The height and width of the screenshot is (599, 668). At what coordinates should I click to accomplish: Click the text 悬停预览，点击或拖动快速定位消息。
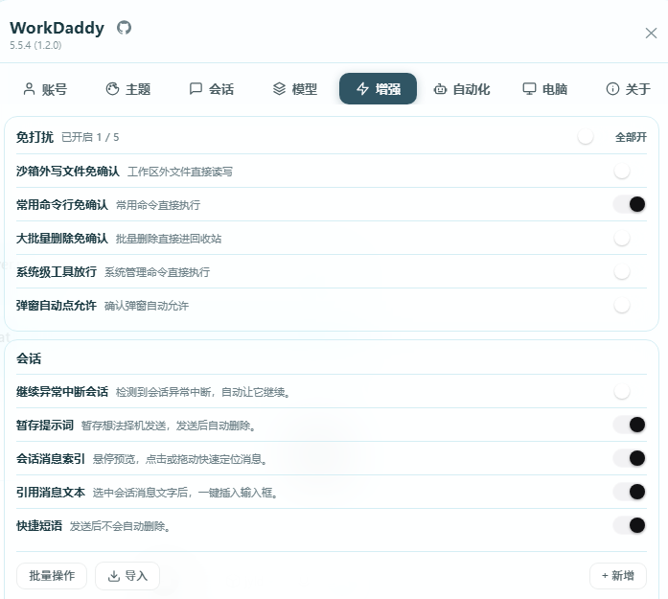pos(180,459)
